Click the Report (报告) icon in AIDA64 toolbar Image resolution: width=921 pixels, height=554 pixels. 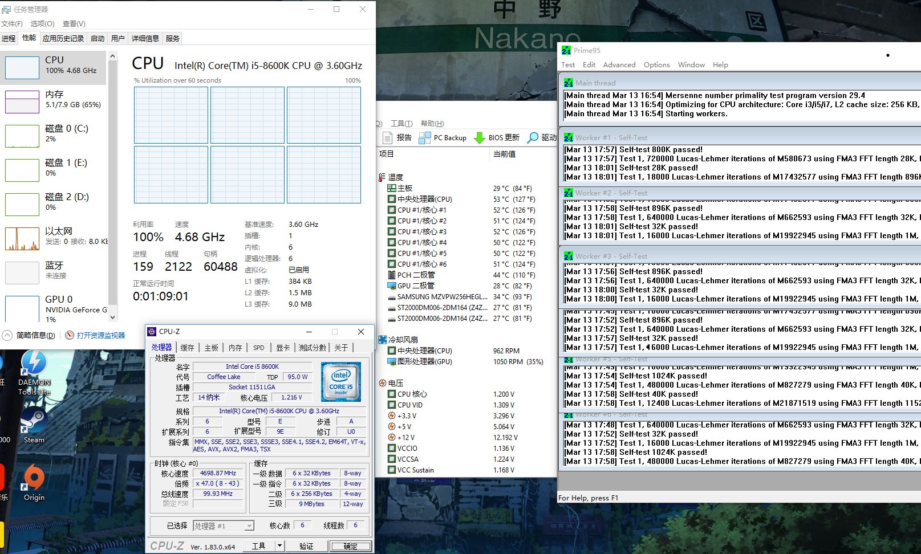point(387,137)
